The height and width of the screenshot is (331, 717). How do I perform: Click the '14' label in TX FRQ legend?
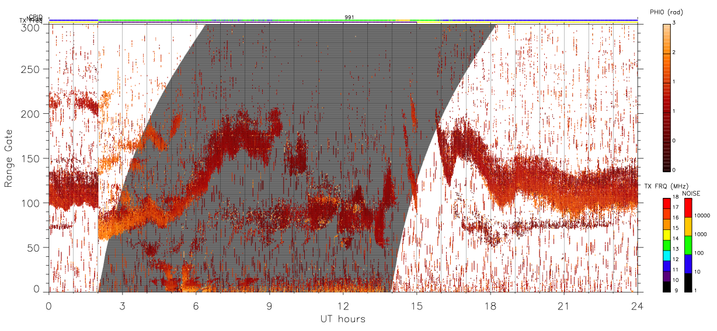click(x=676, y=238)
